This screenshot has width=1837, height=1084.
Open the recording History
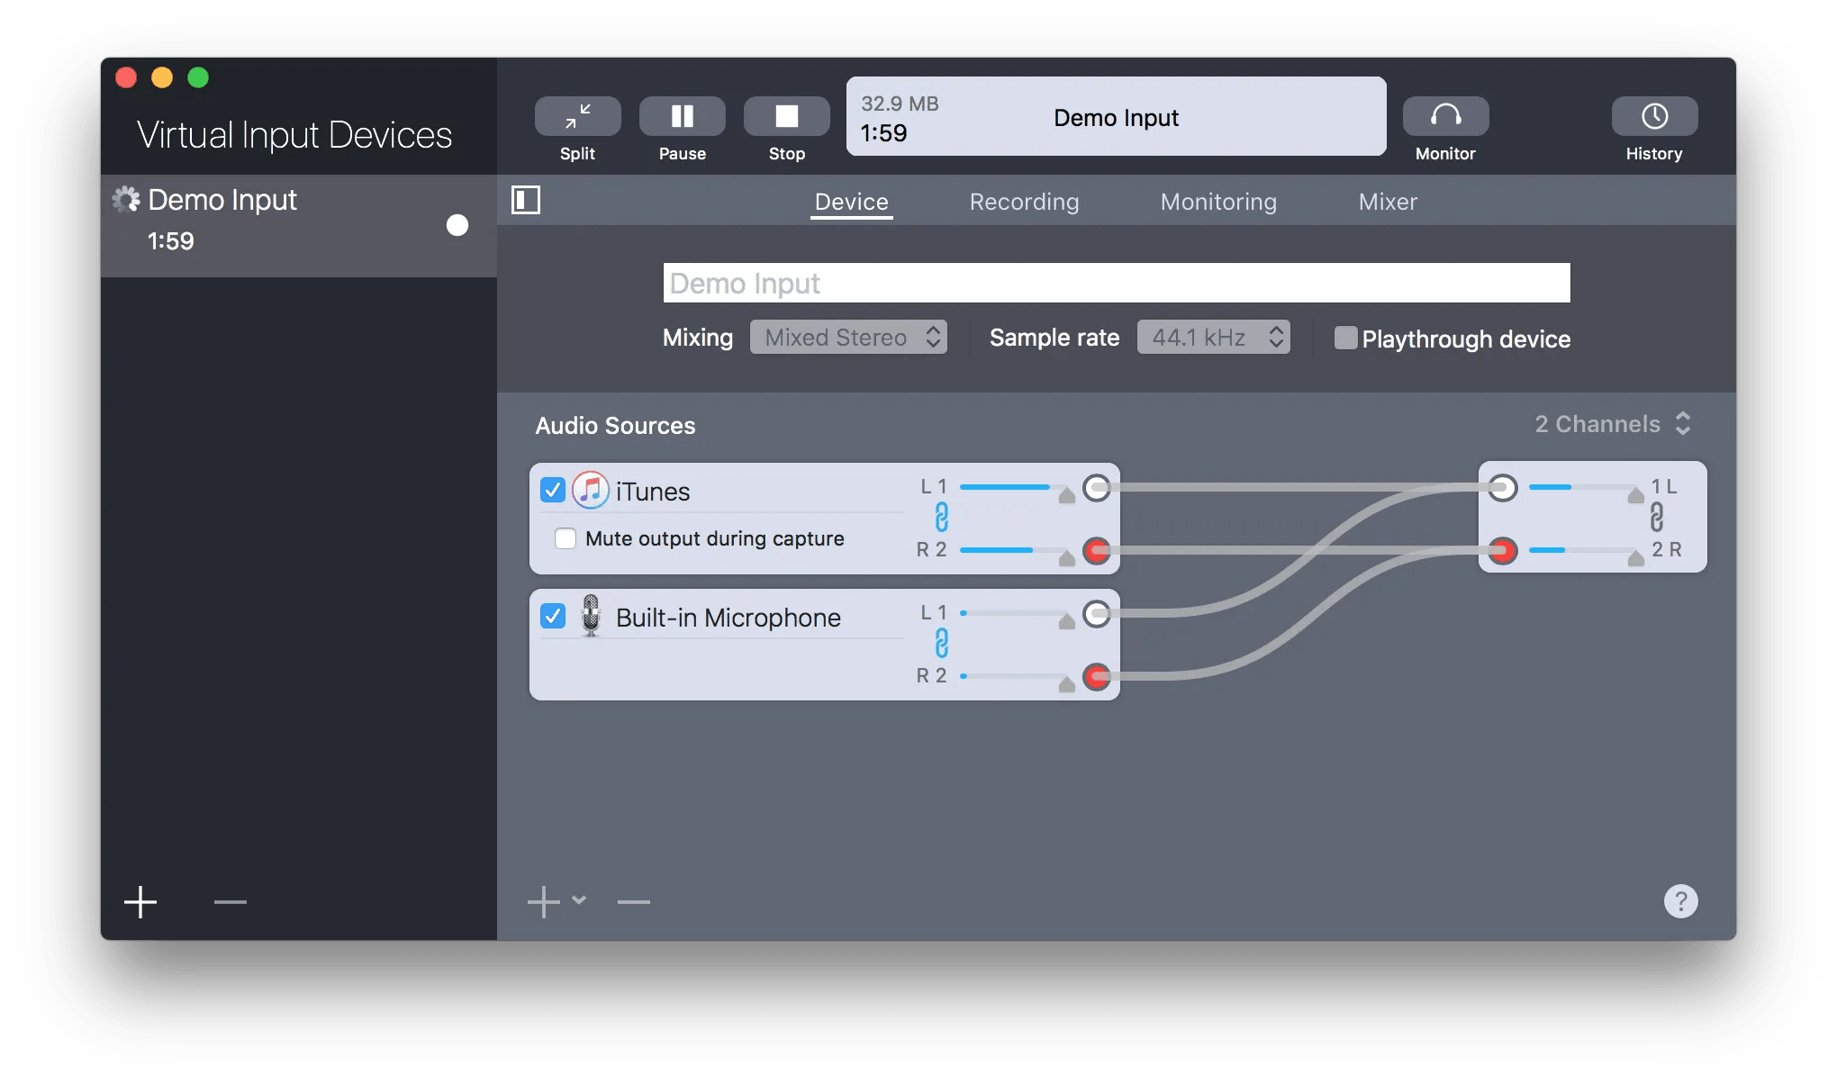(x=1654, y=116)
